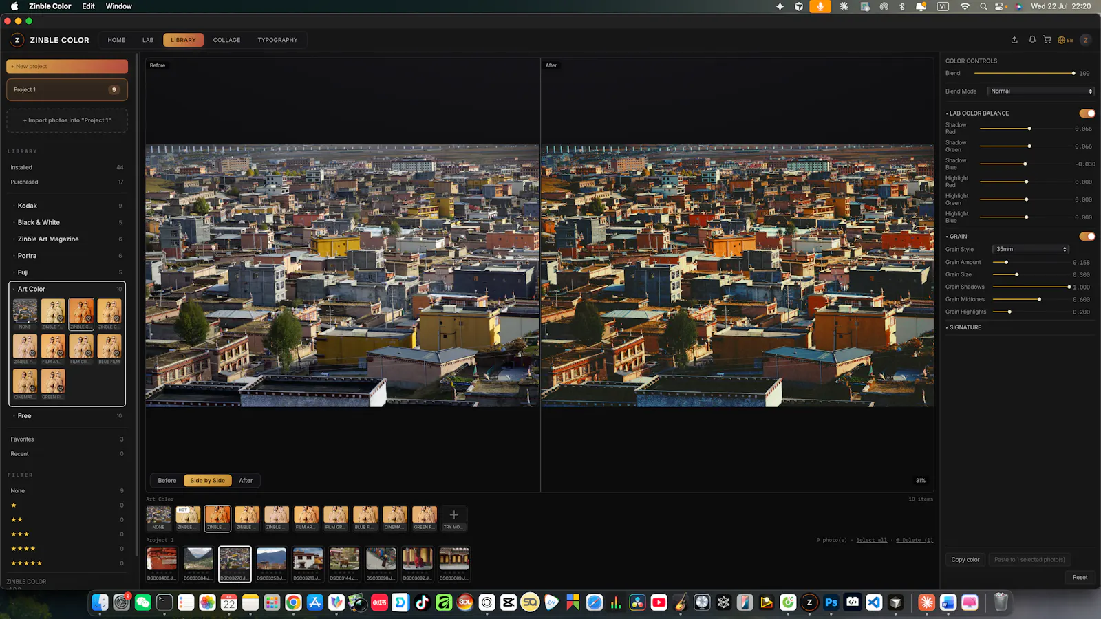The height and width of the screenshot is (619, 1101).
Task: Switch to the HOME tab
Action: pyautogui.click(x=116, y=40)
